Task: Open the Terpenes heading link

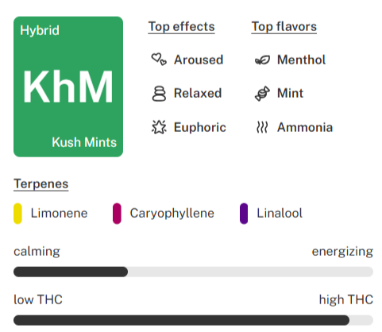Action: [41, 183]
